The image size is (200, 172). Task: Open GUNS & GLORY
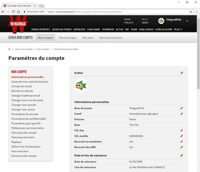point(164,29)
